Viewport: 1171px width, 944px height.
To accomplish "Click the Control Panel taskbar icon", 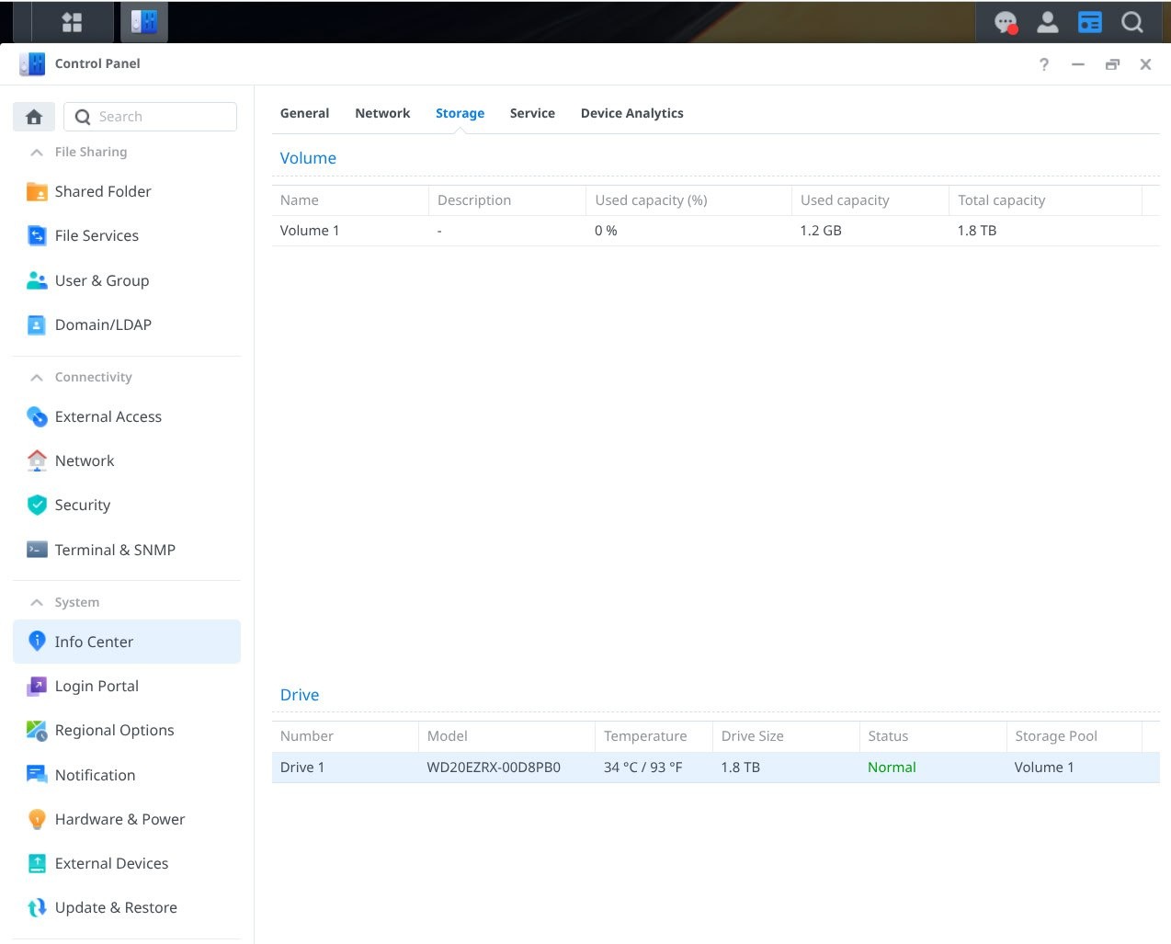I will 143,22.
